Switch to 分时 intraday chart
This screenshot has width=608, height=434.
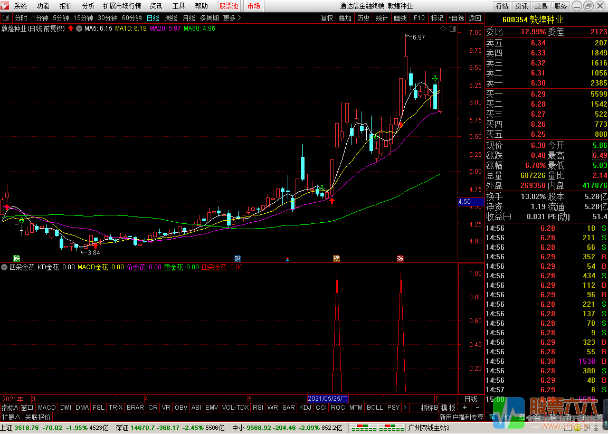pos(21,18)
